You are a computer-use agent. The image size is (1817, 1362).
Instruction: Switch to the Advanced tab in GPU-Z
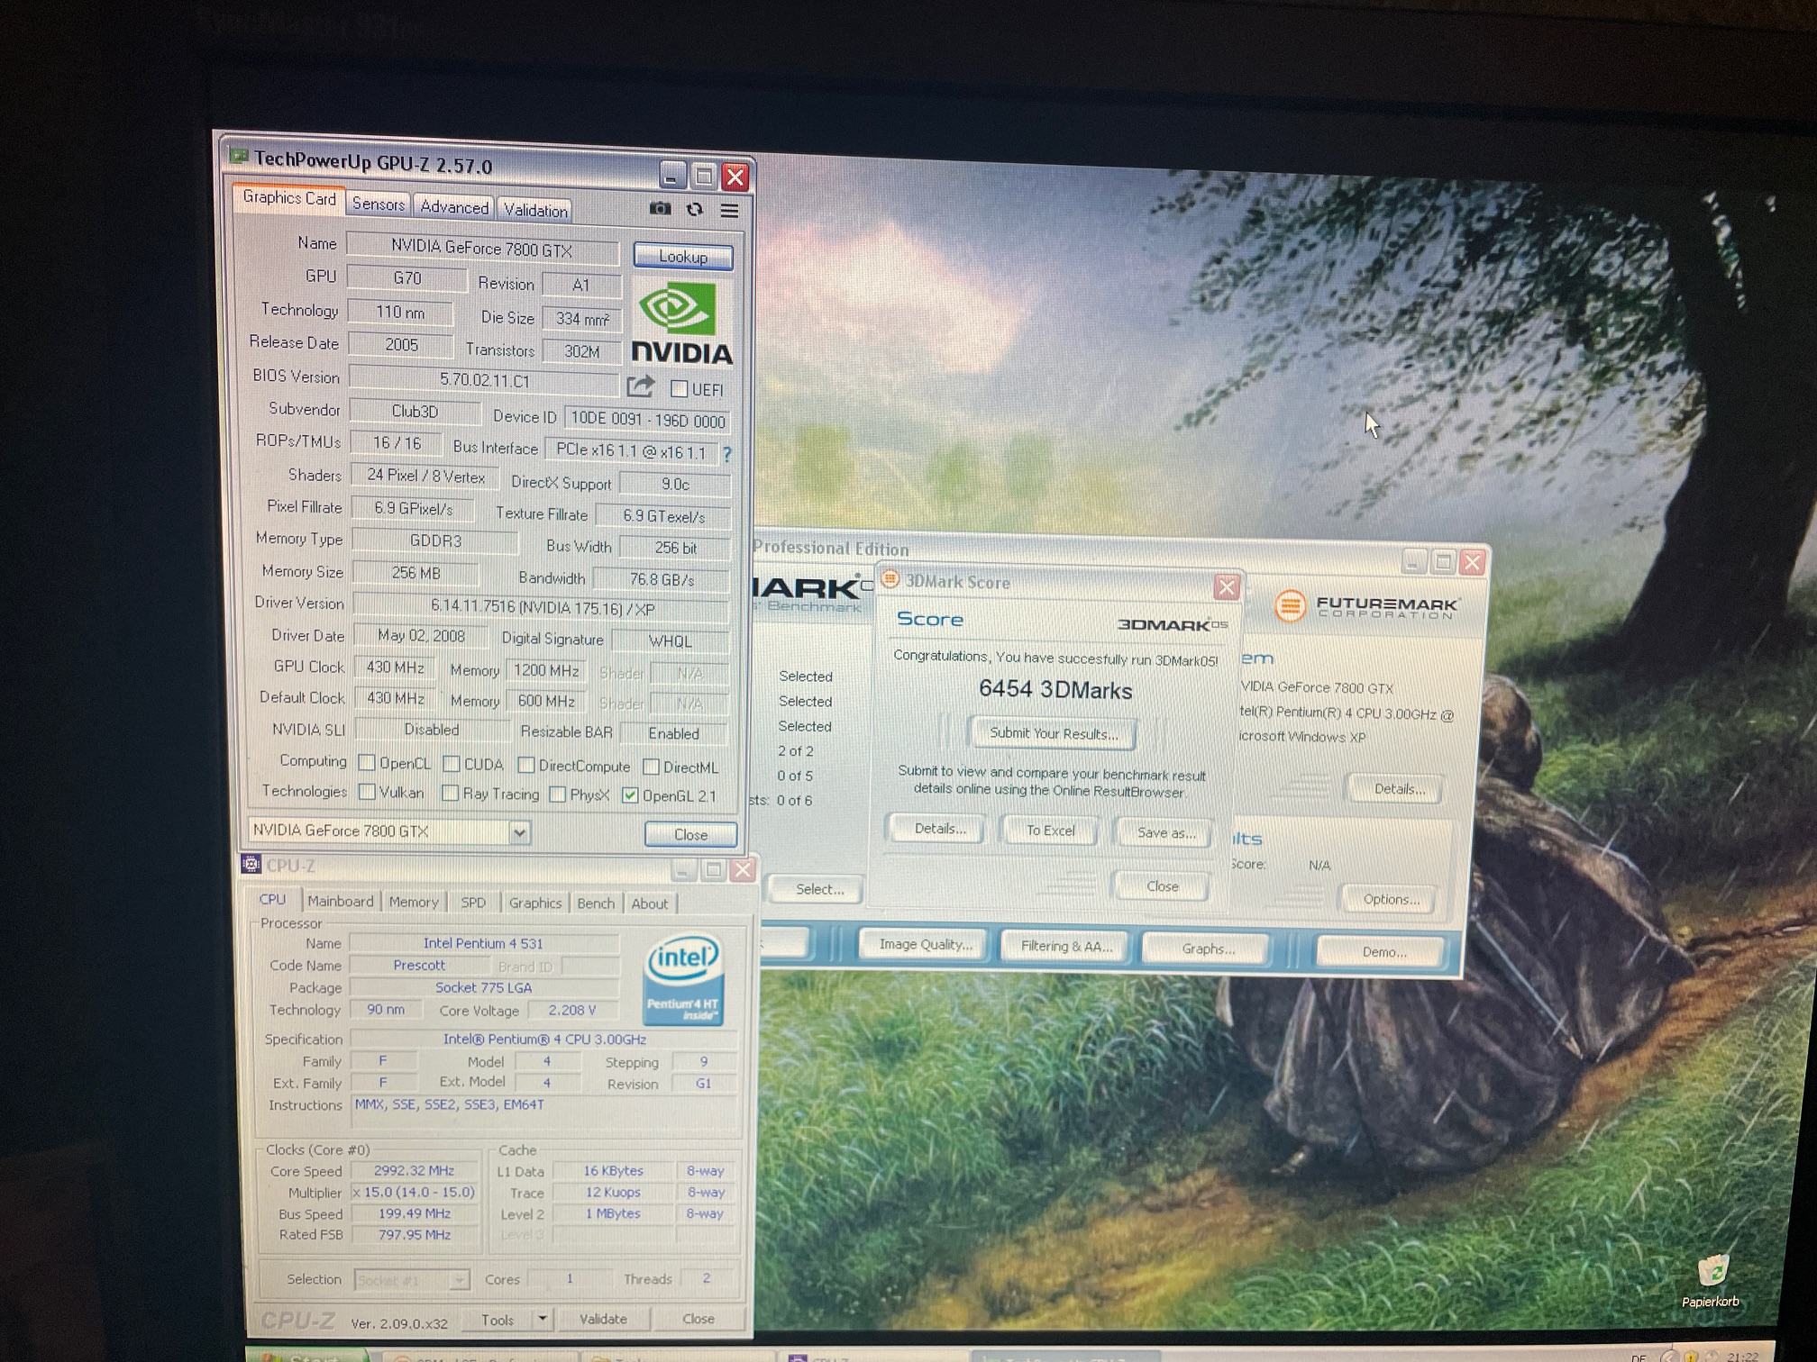(454, 207)
